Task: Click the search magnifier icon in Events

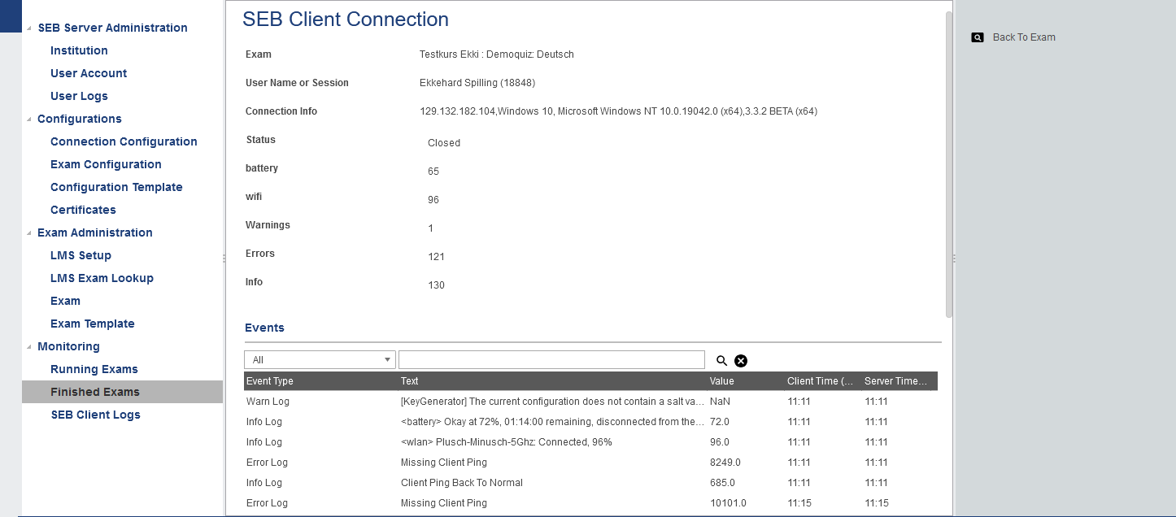Action: [721, 361]
